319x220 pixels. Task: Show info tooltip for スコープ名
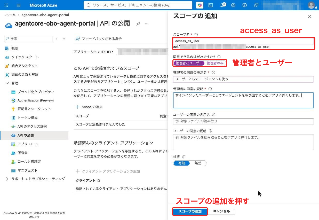click(x=196, y=35)
